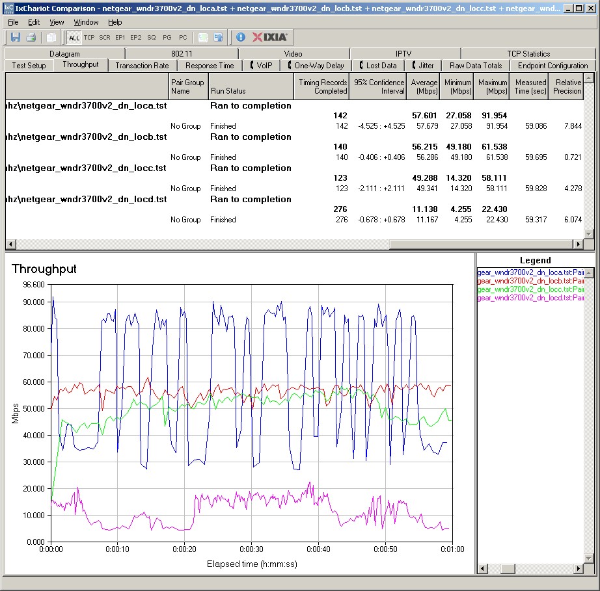Toggle the SQ filter button
Viewport: 600px width, 591px height.
(152, 38)
